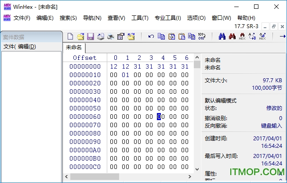Open case data 文件 menu

pos(10,47)
